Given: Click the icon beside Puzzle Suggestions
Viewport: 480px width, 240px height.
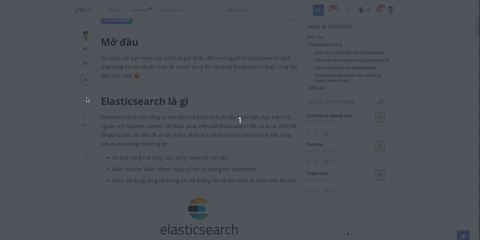Looking at the screenshot, I should (381, 102).
